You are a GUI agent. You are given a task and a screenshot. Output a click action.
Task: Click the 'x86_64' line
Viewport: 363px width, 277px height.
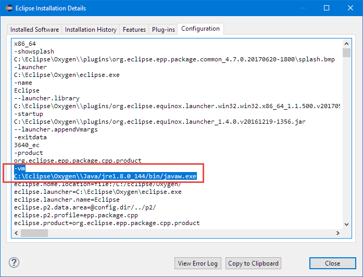click(25, 44)
